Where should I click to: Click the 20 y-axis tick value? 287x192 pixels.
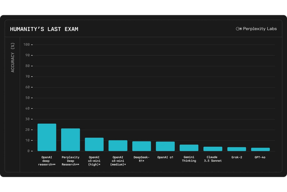pos(27,130)
